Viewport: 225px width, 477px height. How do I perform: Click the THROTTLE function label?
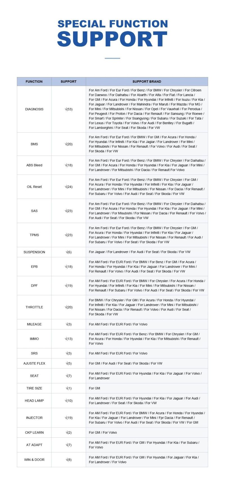click(x=34, y=307)
